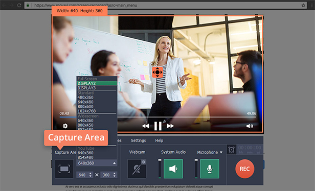Open the Settings menu

[x=138, y=140]
